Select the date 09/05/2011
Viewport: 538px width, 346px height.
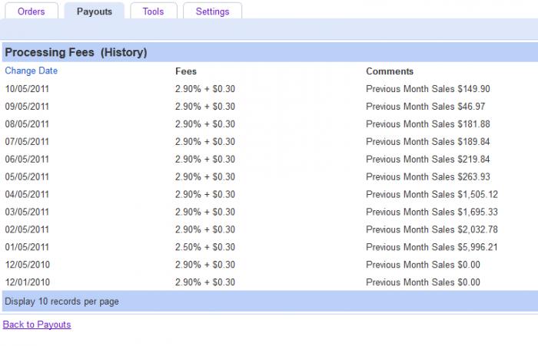27,106
